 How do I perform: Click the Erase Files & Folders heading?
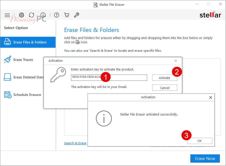click(x=92, y=30)
